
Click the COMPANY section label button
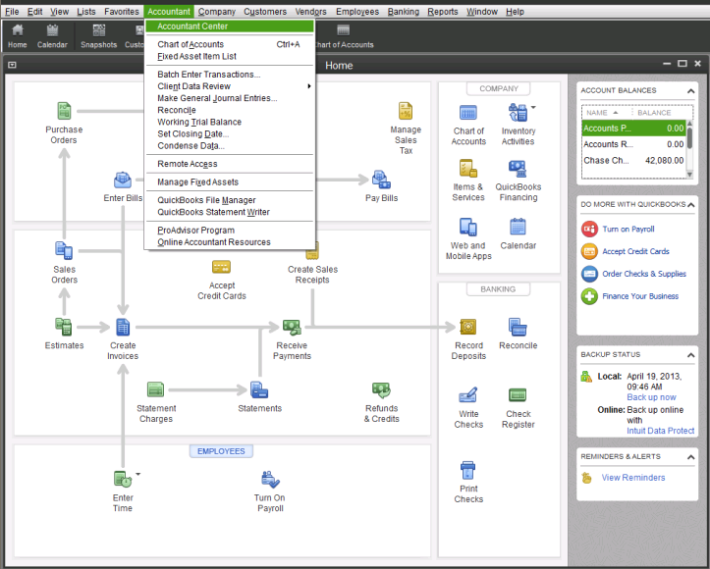[x=499, y=88]
